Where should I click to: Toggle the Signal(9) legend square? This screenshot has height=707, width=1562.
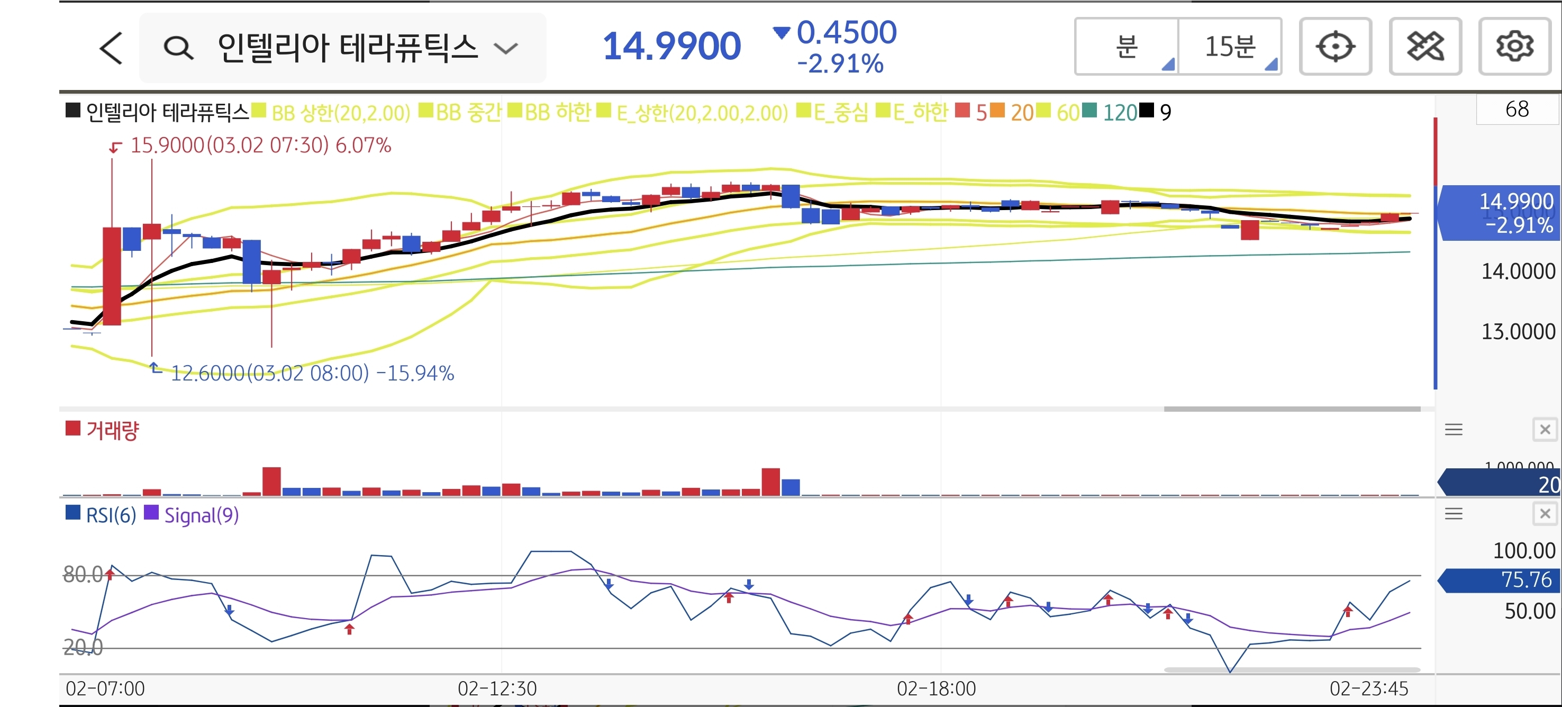tap(151, 513)
